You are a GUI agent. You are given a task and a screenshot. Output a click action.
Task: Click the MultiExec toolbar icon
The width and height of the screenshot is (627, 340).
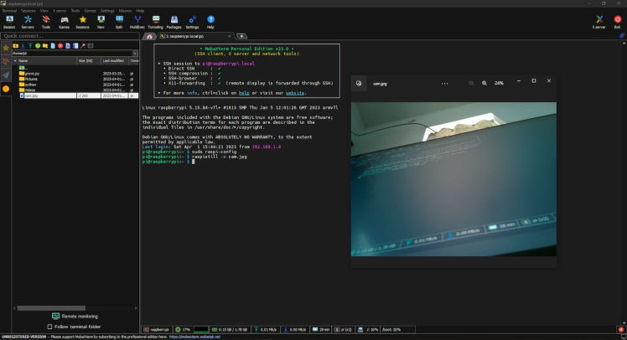coord(137,21)
